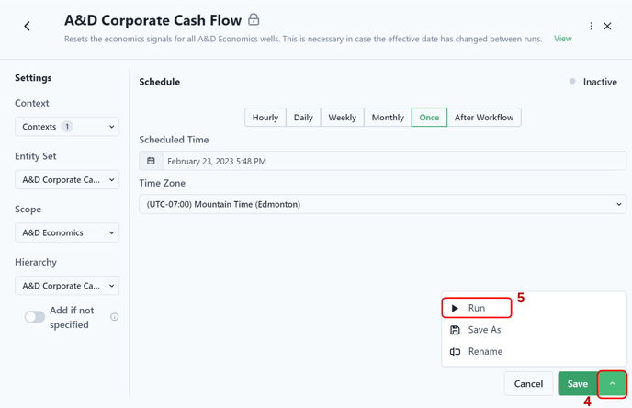Expand the Contexts dropdown
Viewport: 632px width, 408px height.
click(67, 127)
